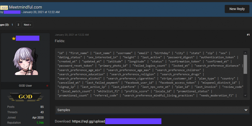Viewport: 252px width, 126px height.
Task: Click the Joined Apr 2020 value
Action: pos(38,117)
